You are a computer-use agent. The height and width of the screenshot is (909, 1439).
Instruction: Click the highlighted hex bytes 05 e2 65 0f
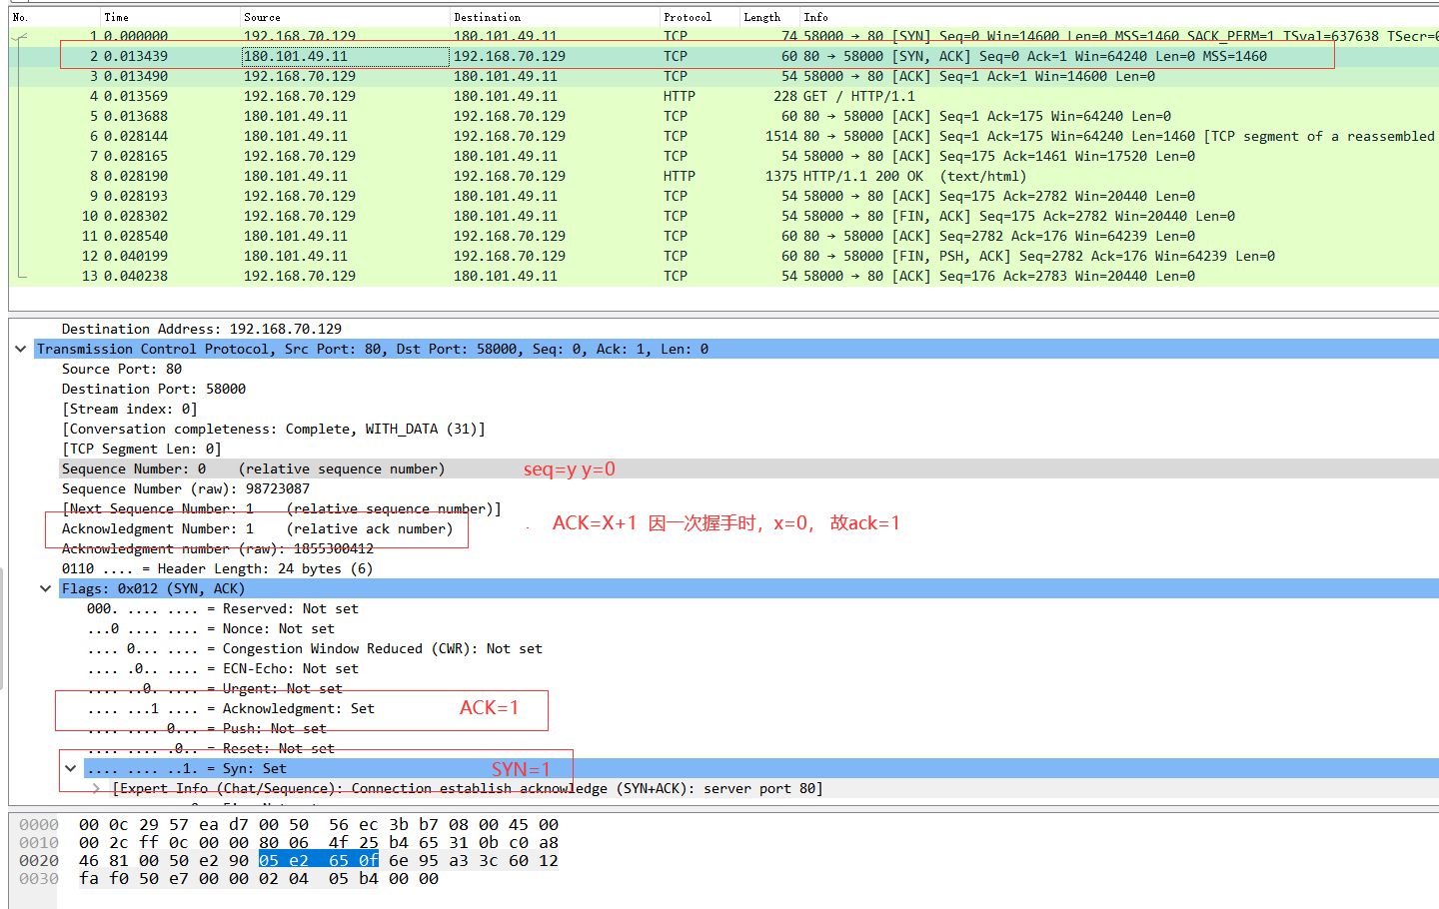pyautogui.click(x=319, y=860)
